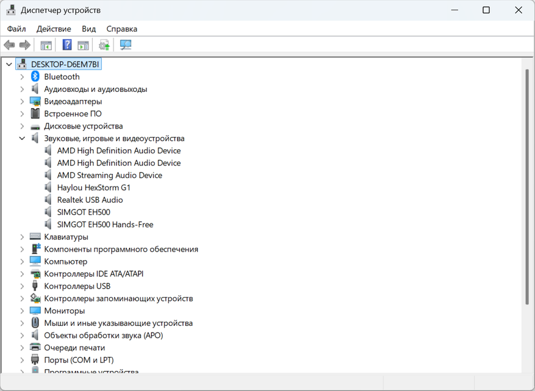Expand the Клавиатуры category
The height and width of the screenshot is (391, 535).
(22, 237)
